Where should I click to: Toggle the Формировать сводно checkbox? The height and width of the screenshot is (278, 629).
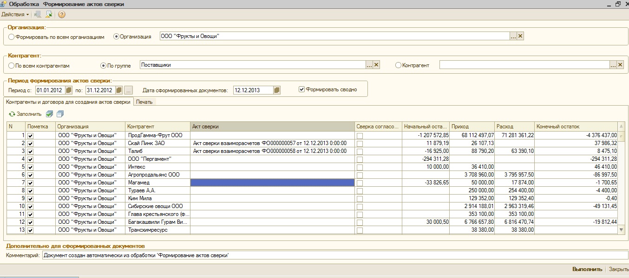[x=302, y=89]
